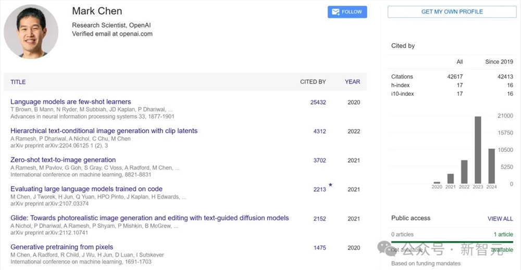Sort publications by Title column header

(18, 82)
